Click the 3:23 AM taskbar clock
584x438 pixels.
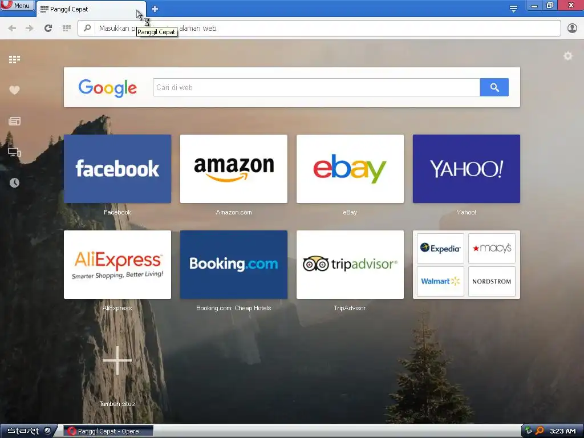pos(562,431)
